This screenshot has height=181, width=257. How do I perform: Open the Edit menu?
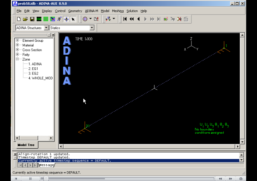coord(27,11)
